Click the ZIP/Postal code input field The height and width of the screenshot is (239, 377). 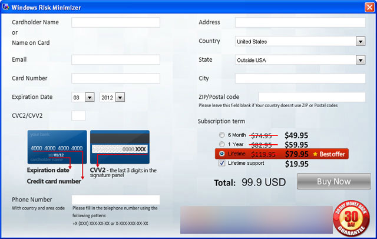tap(312, 97)
